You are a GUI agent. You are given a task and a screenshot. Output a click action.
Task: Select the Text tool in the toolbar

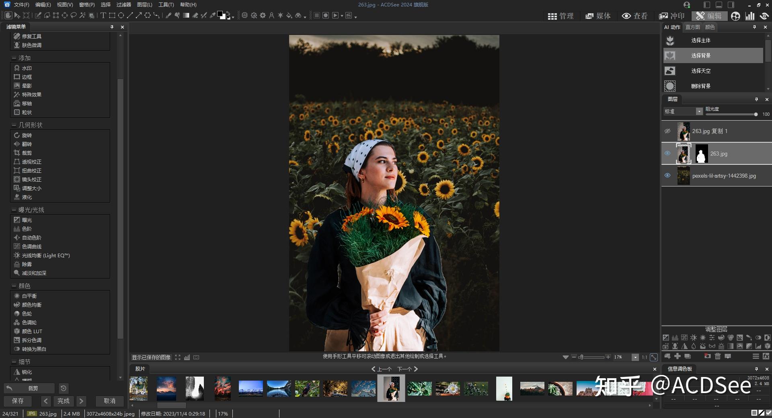(x=103, y=15)
